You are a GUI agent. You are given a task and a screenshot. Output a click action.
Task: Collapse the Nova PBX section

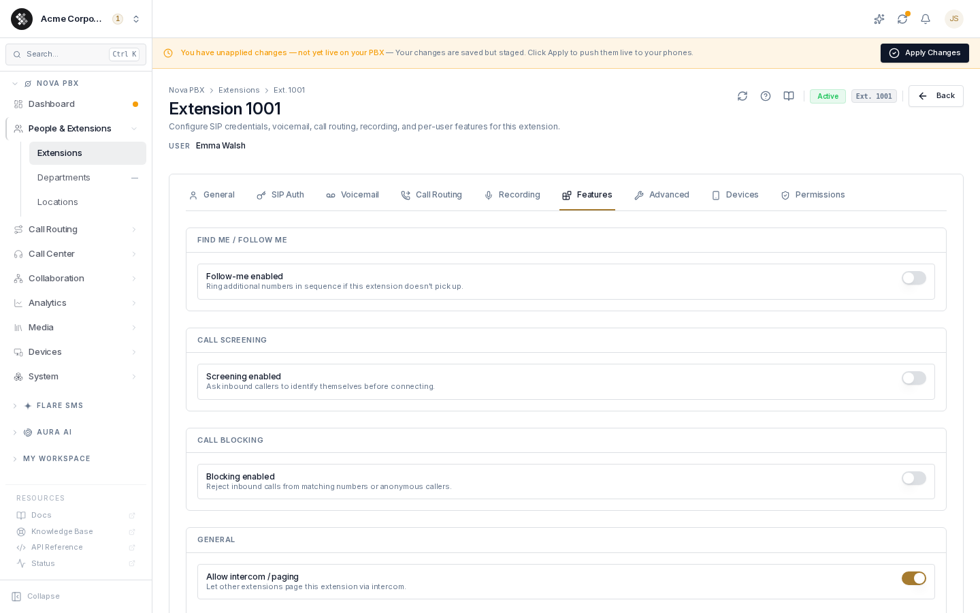[x=15, y=84]
